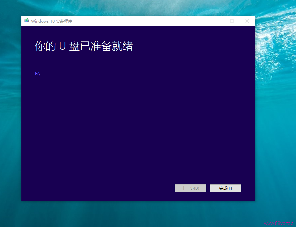Minimize the Windows 10 安装程序 window
Viewport: 296px width, 227px height.
tap(217, 21)
